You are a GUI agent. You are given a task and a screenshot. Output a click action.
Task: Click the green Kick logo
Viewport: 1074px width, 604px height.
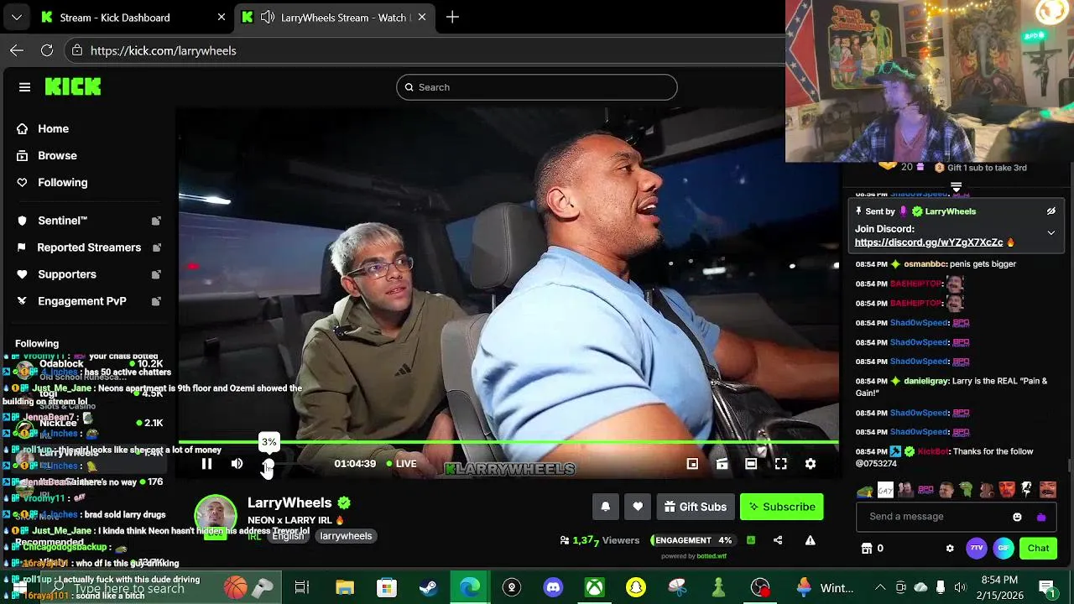(73, 86)
